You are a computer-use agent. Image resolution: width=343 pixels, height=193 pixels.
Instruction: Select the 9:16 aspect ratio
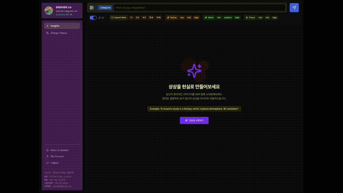point(158,17)
